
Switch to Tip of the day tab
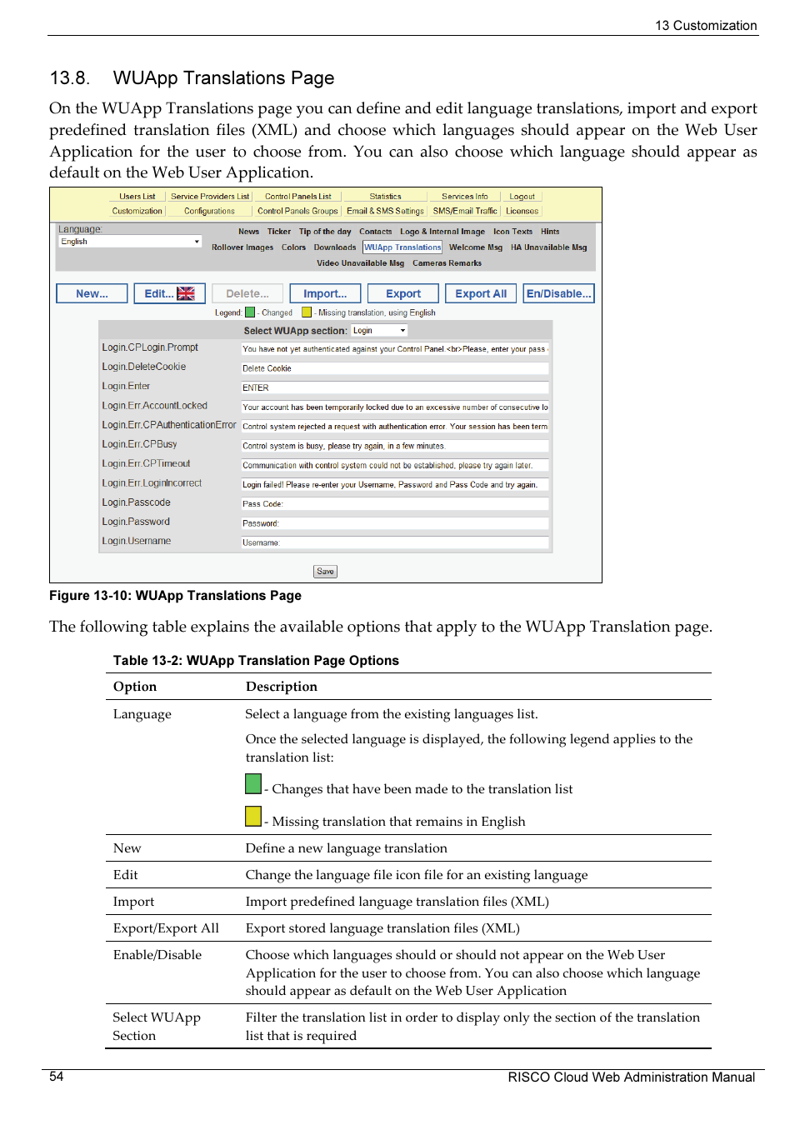pos(325,232)
